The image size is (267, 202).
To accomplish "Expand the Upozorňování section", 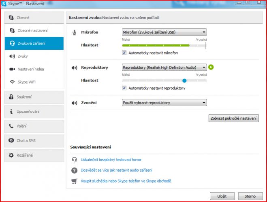I will pyautogui.click(x=34, y=112).
